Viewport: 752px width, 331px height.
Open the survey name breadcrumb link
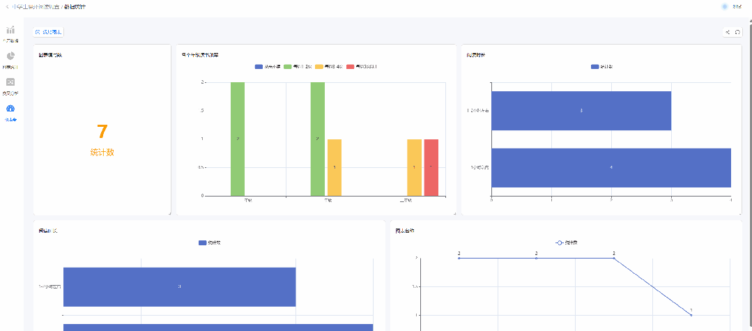coord(36,7)
